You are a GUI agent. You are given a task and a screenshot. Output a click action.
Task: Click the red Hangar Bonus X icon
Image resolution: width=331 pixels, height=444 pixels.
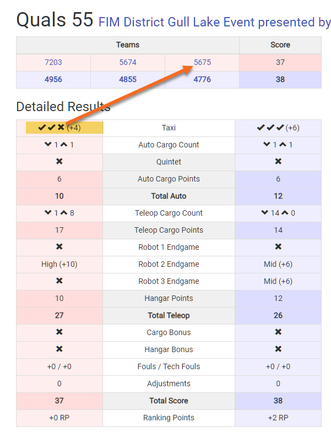(59, 349)
